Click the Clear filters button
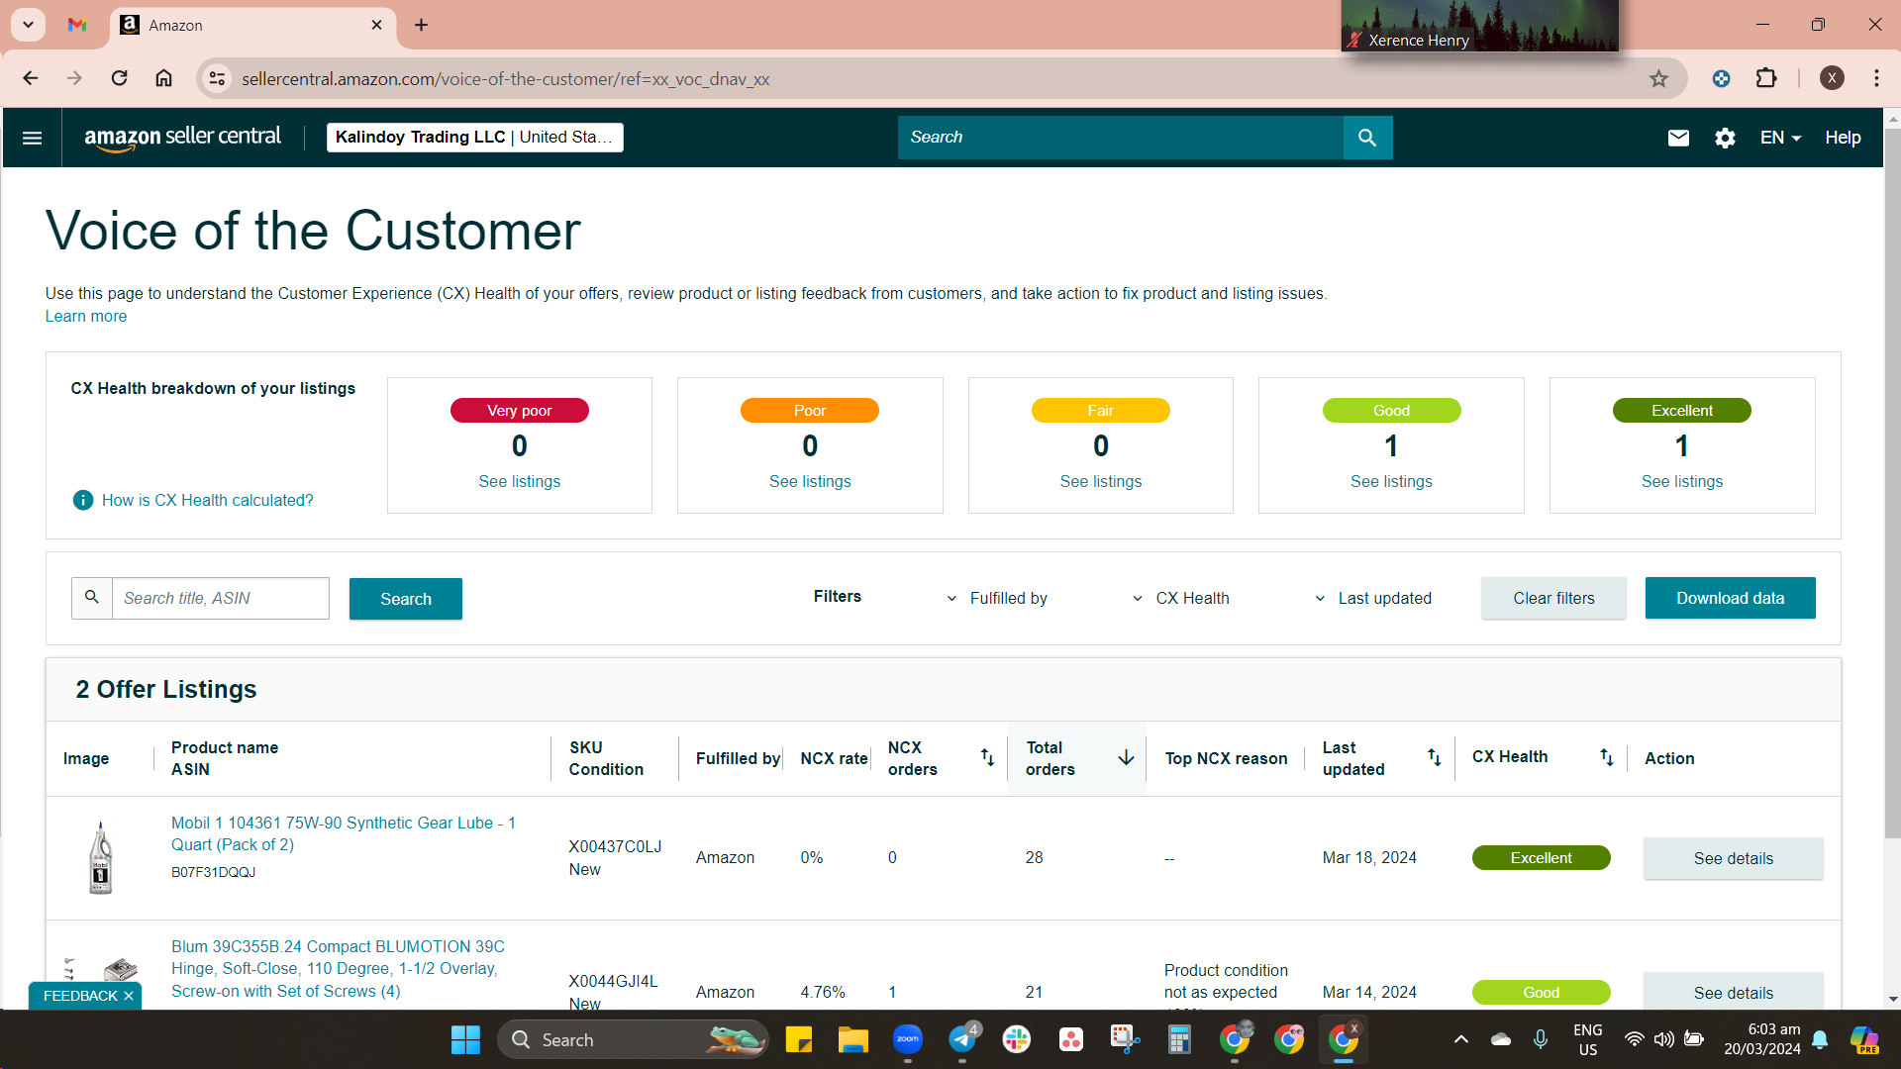This screenshot has width=1901, height=1069. 1553,598
